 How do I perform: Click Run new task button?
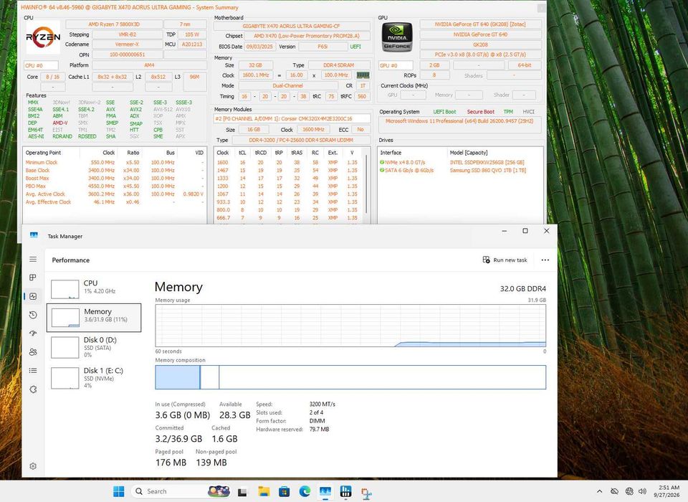505,260
